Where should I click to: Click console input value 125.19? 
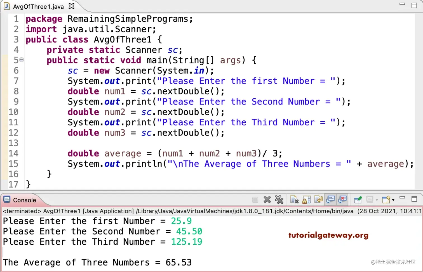187,242
